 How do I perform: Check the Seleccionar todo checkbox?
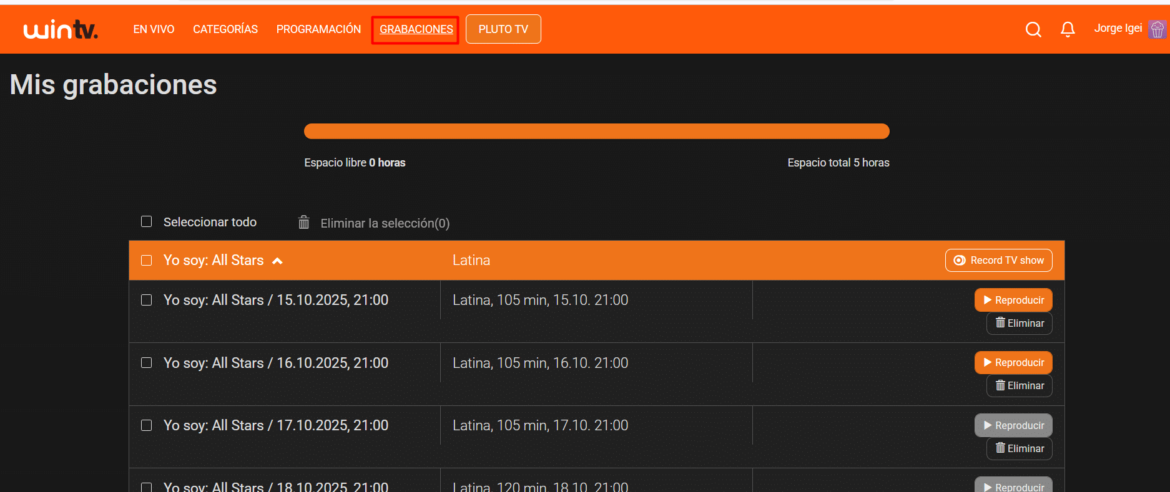[x=147, y=222]
